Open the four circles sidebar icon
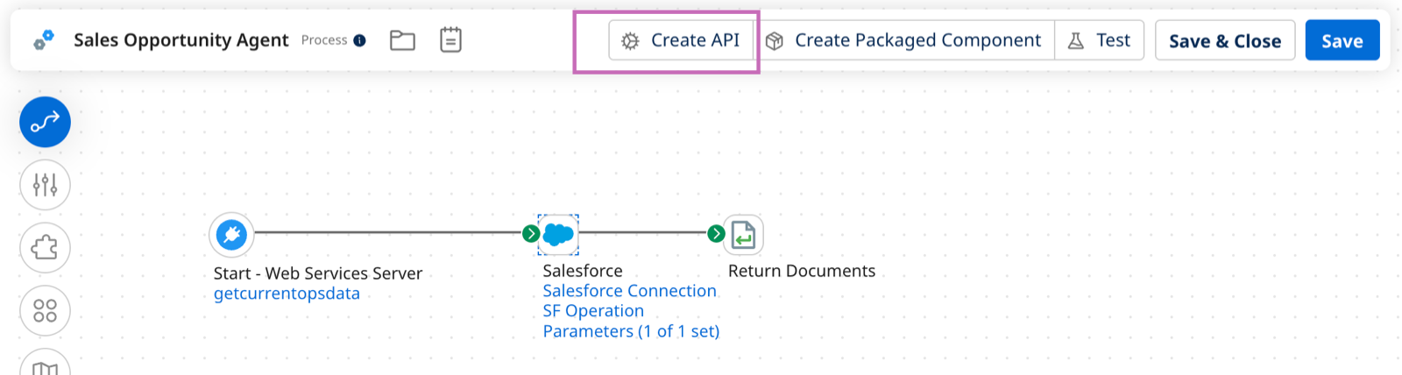1402x375 pixels. [x=45, y=311]
